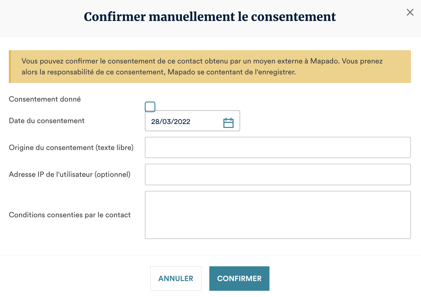Focus the Origine du consentement text field
Viewport: 421px width, 297px height.
pyautogui.click(x=277, y=147)
